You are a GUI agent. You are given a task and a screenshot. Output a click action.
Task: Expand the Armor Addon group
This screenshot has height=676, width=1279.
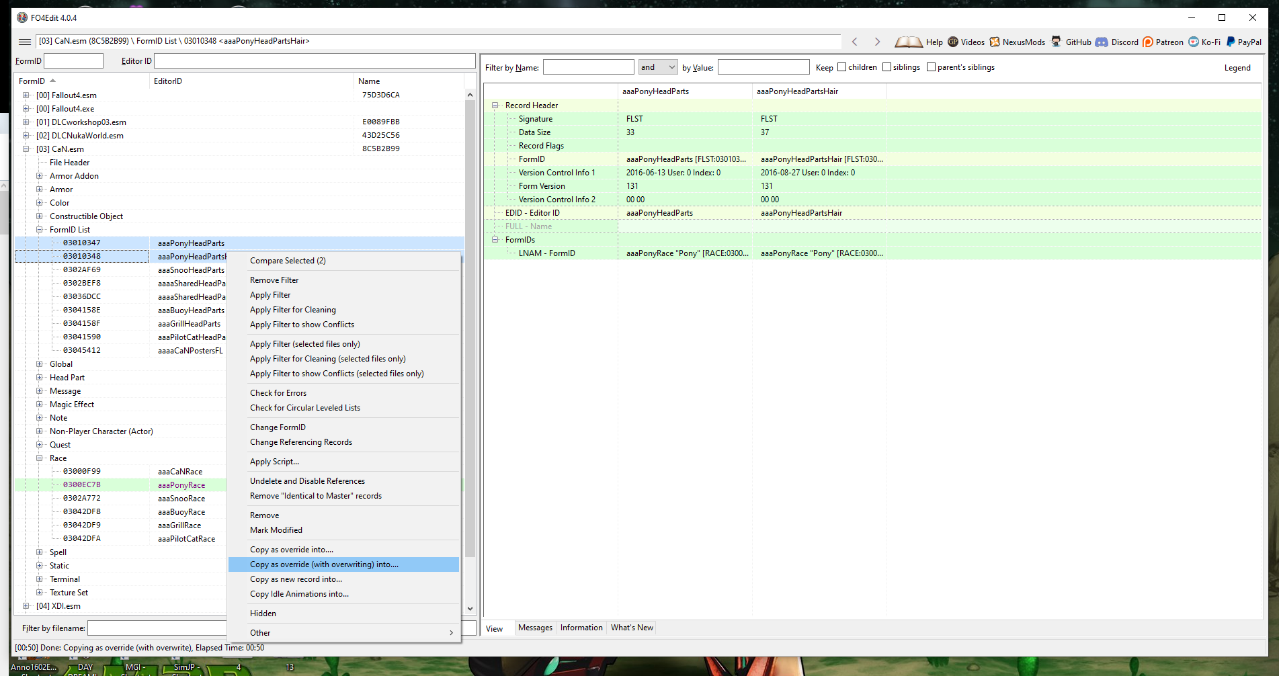pos(40,176)
